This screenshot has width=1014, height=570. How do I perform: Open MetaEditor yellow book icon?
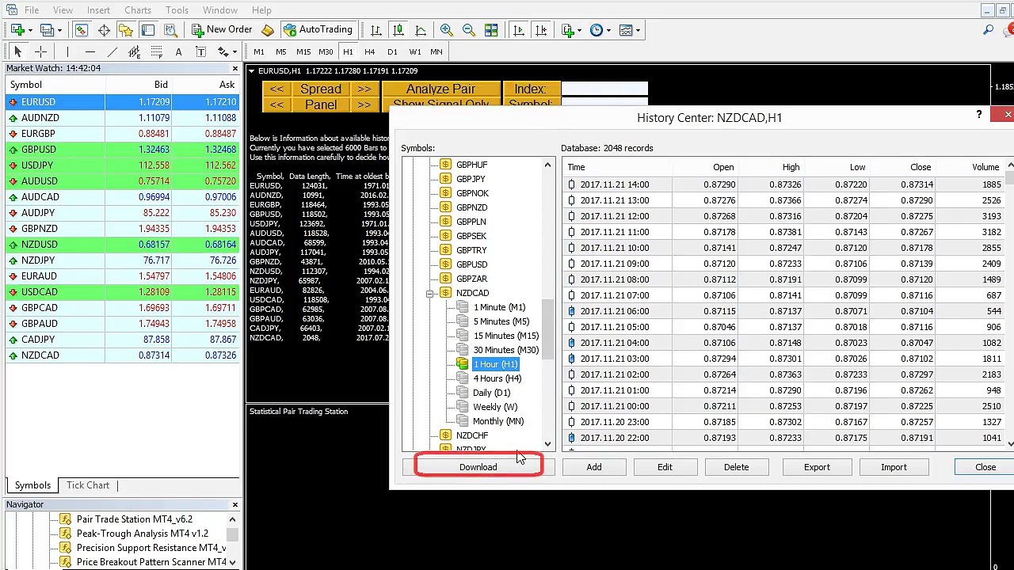click(268, 30)
